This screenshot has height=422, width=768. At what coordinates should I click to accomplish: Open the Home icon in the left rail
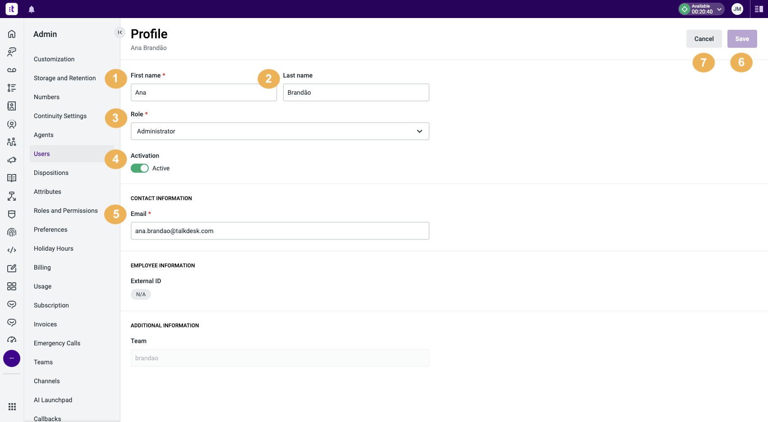[x=12, y=33]
